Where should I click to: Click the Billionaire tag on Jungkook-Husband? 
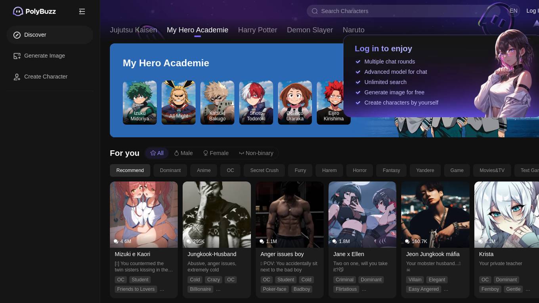[201, 289]
